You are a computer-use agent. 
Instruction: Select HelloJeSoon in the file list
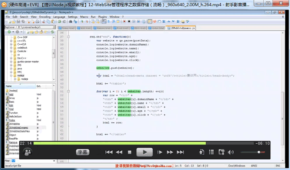pos(16,116)
